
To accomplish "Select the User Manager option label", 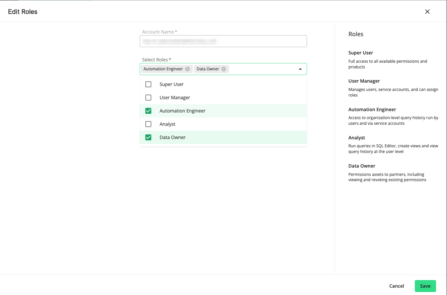I will (175, 98).
